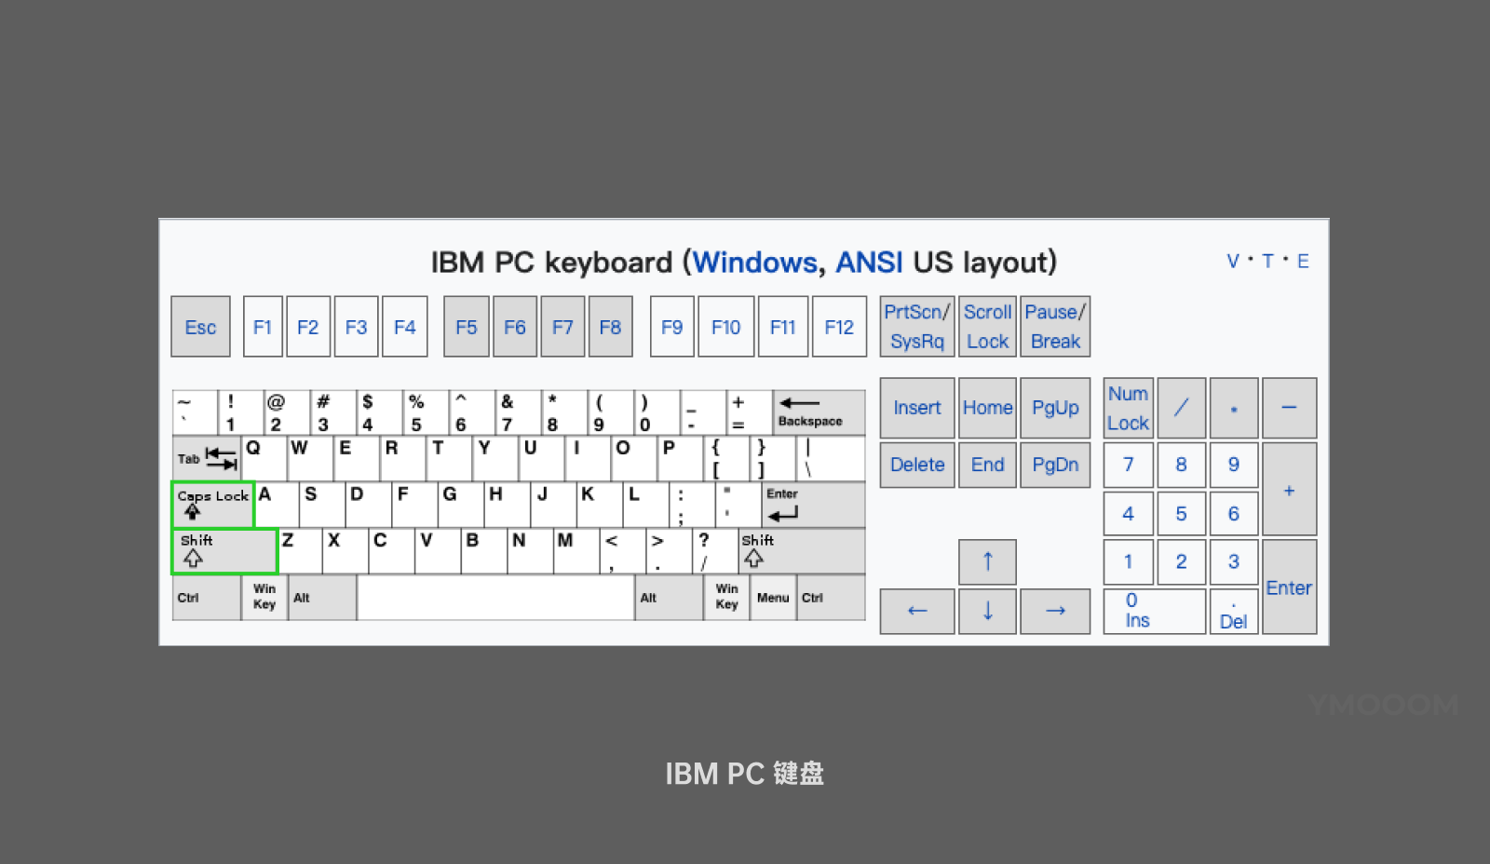Select the F6 key
The image size is (1490, 864).
pyautogui.click(x=515, y=327)
